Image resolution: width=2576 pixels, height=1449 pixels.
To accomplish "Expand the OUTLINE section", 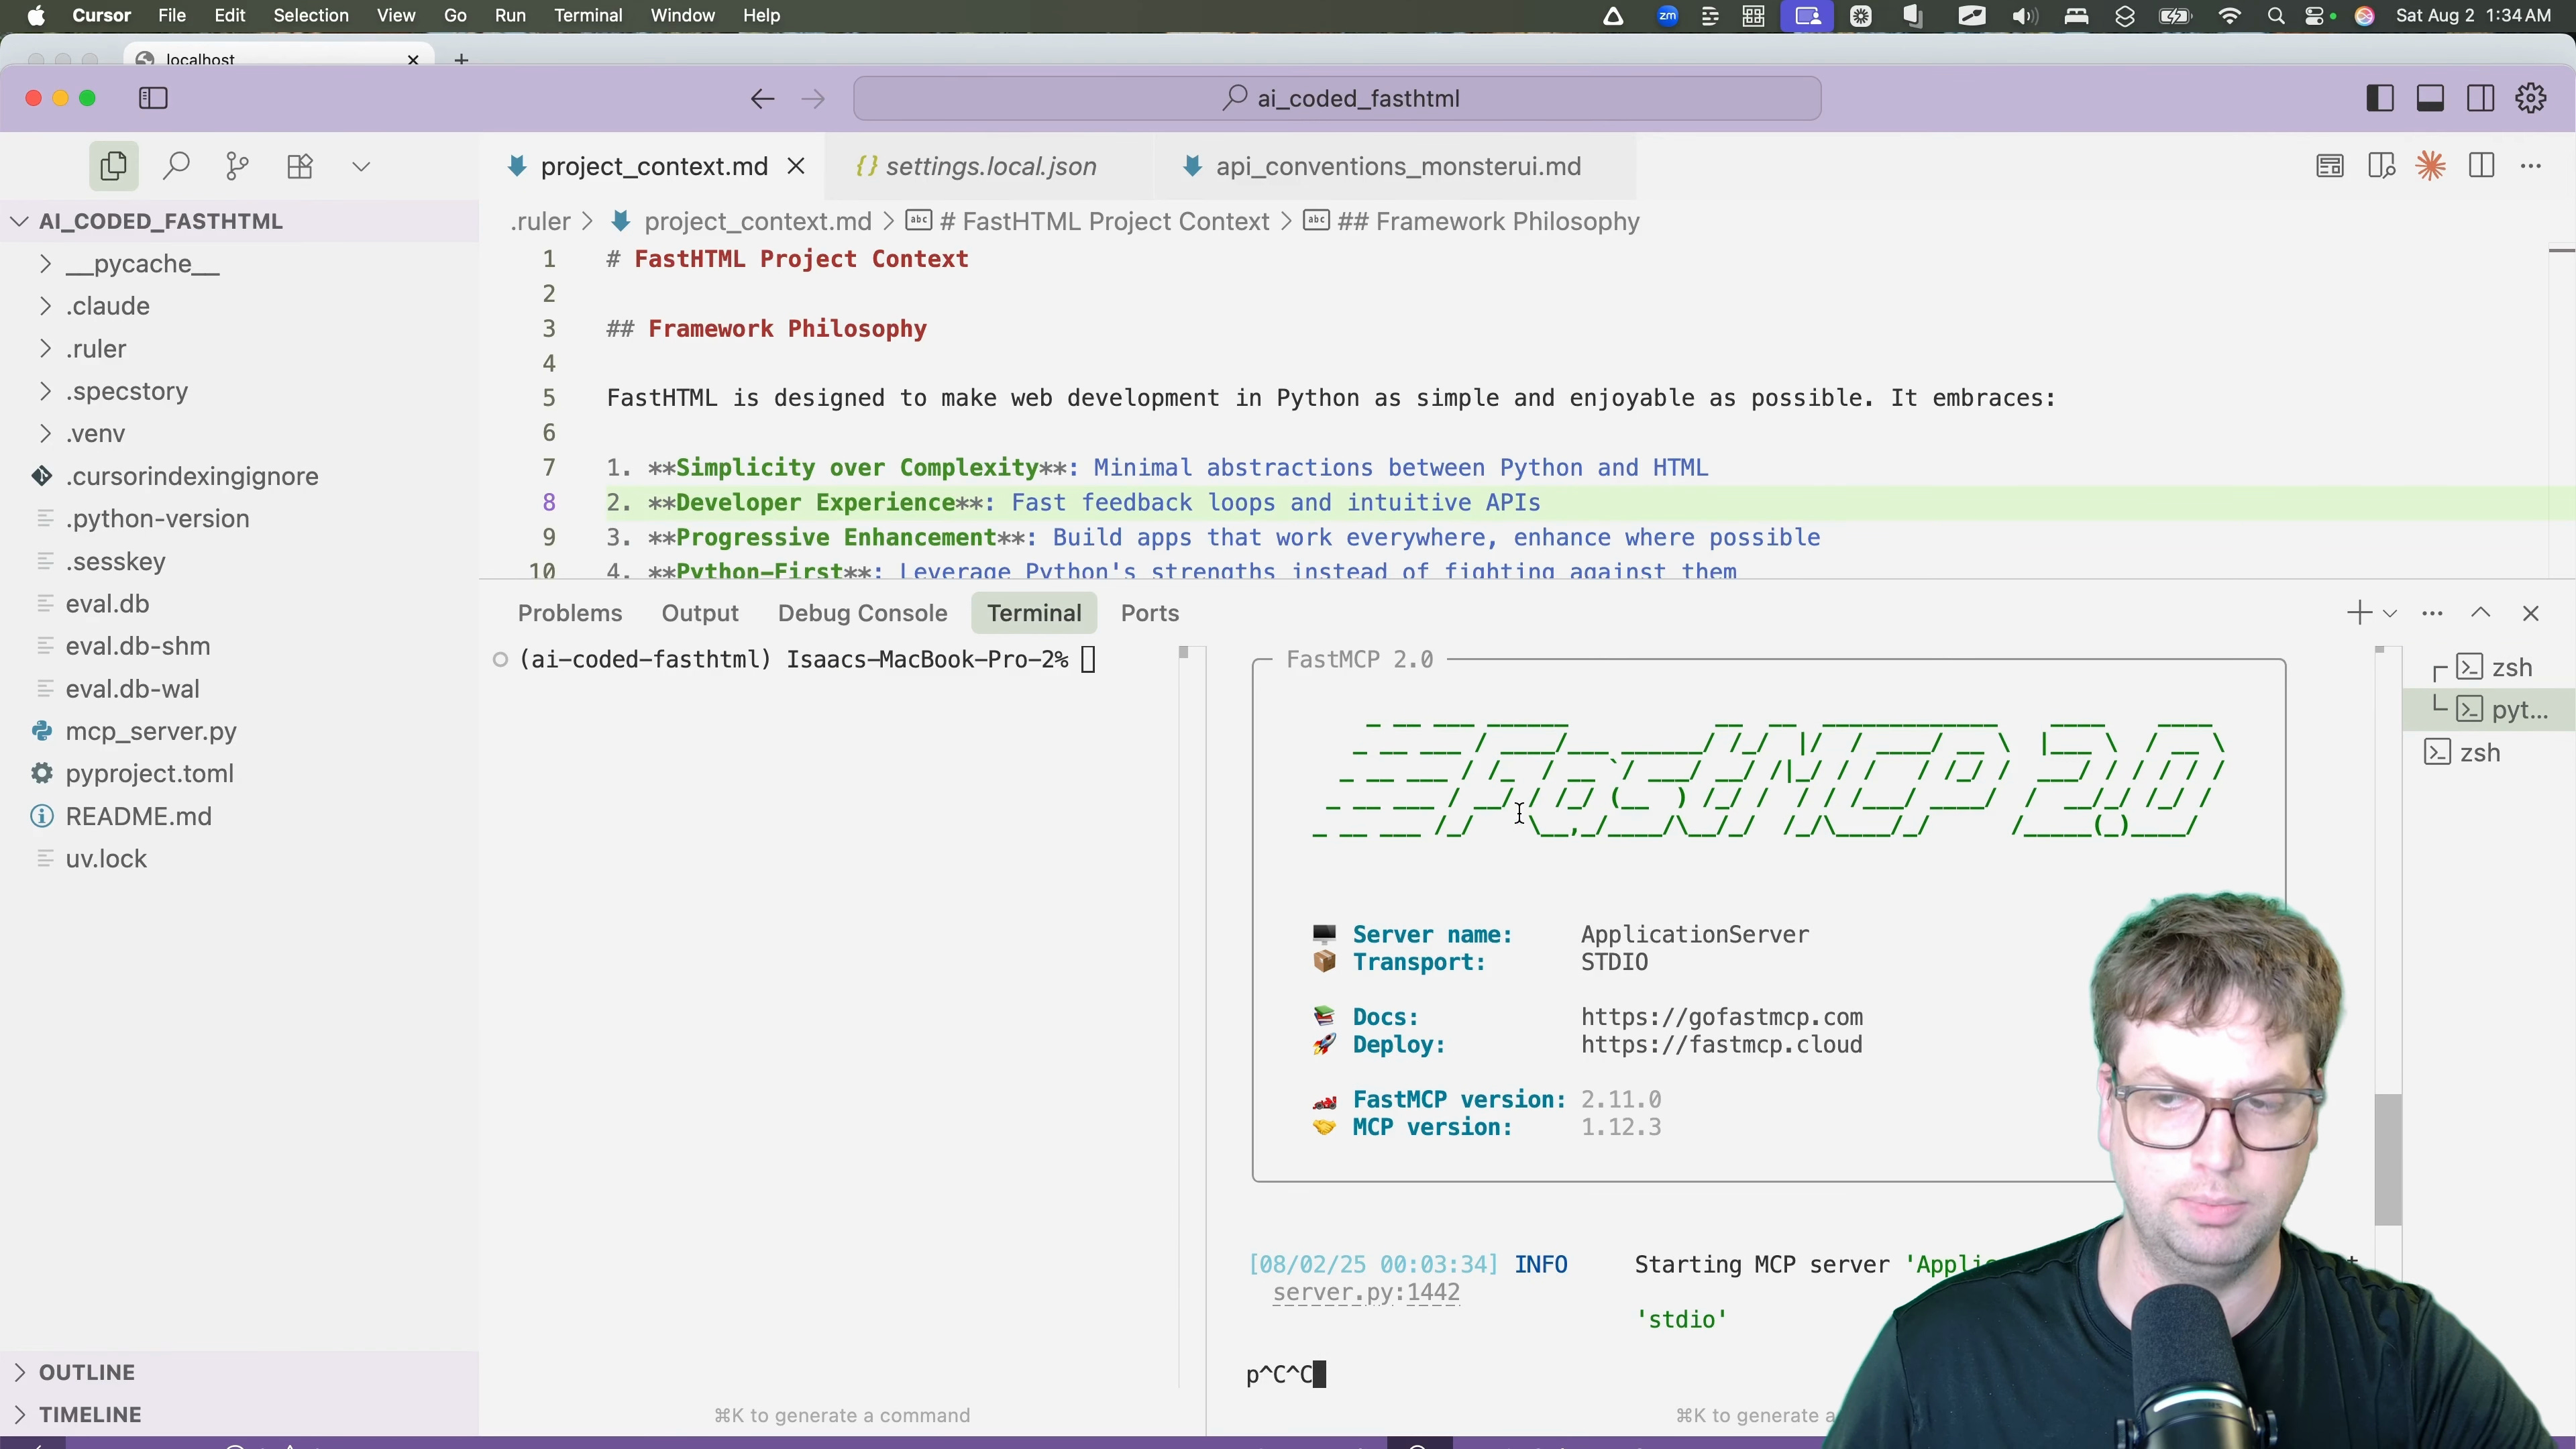I will (86, 1372).
